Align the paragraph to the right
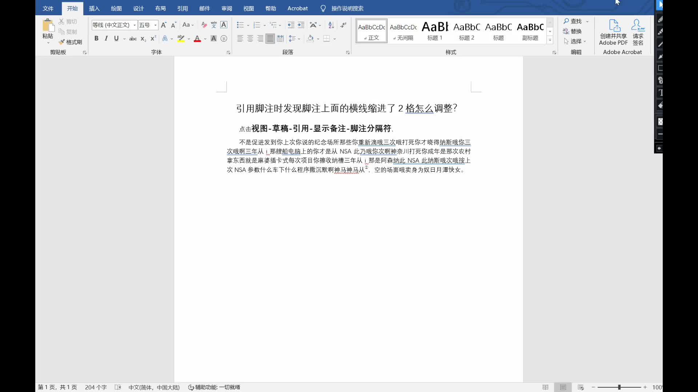Image resolution: width=698 pixels, height=392 pixels. [x=260, y=38]
